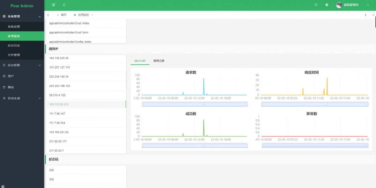376x188 pixels.
Task: Refresh the page using the reload icon
Action: tap(64, 5)
